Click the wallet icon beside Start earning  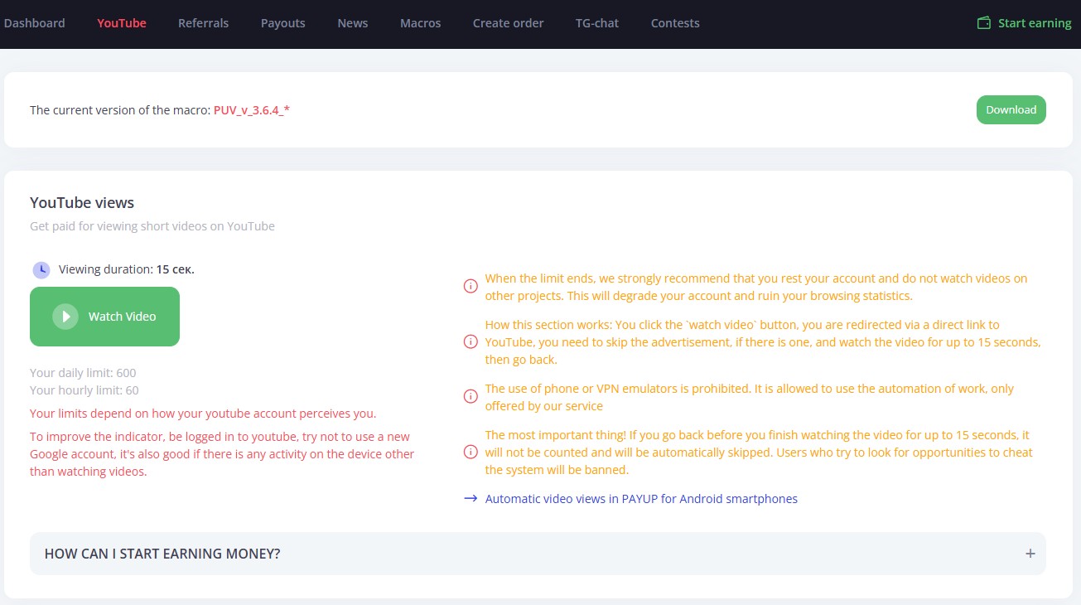[984, 23]
